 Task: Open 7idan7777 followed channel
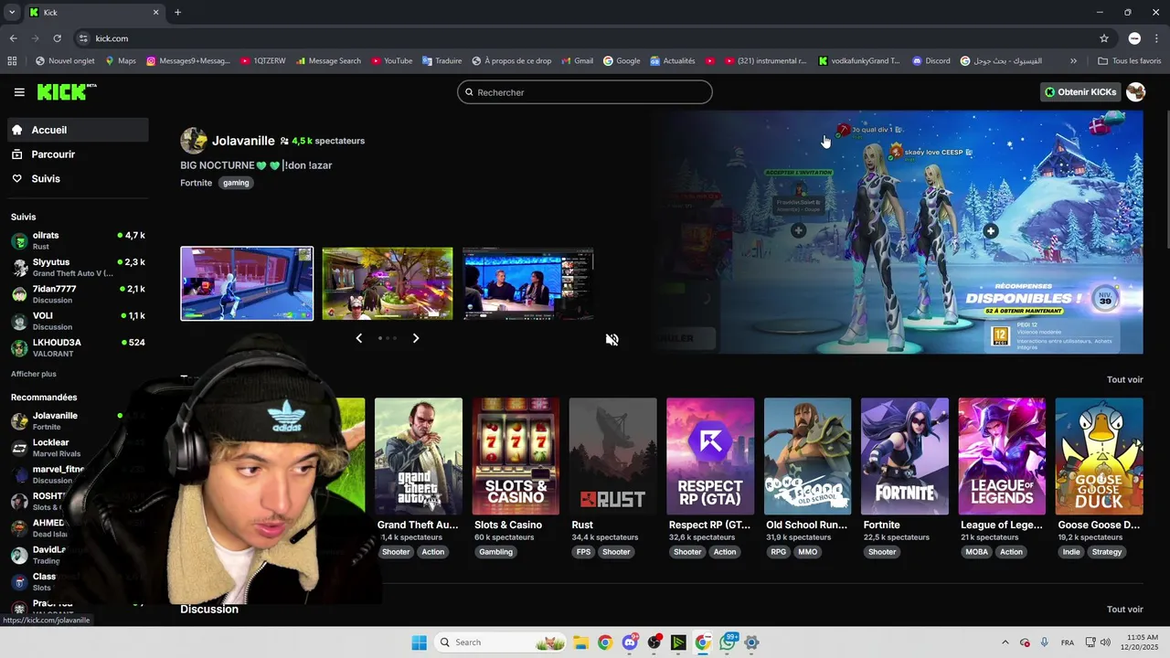pos(78,293)
